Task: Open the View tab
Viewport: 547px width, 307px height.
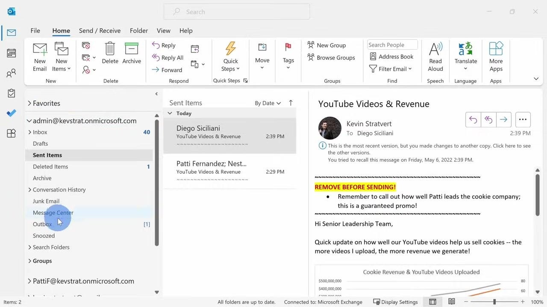Action: point(164,31)
